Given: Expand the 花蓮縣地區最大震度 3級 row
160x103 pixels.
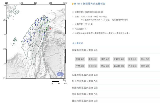Looking at the screenshot, I should tap(85, 75).
